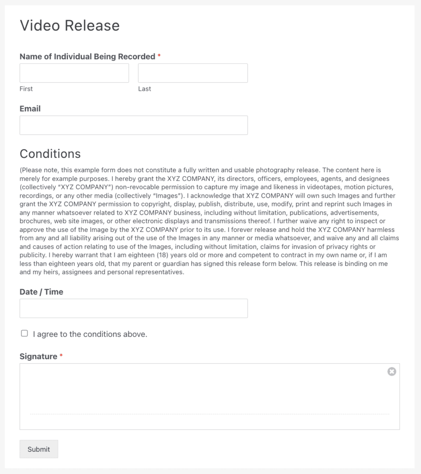421x474 pixels.
Task: Click the 'Video Release' page title
Action: point(68,26)
